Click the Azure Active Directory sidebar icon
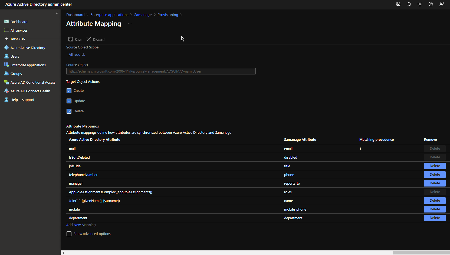This screenshot has width=450, height=255. pyautogui.click(x=6, y=48)
